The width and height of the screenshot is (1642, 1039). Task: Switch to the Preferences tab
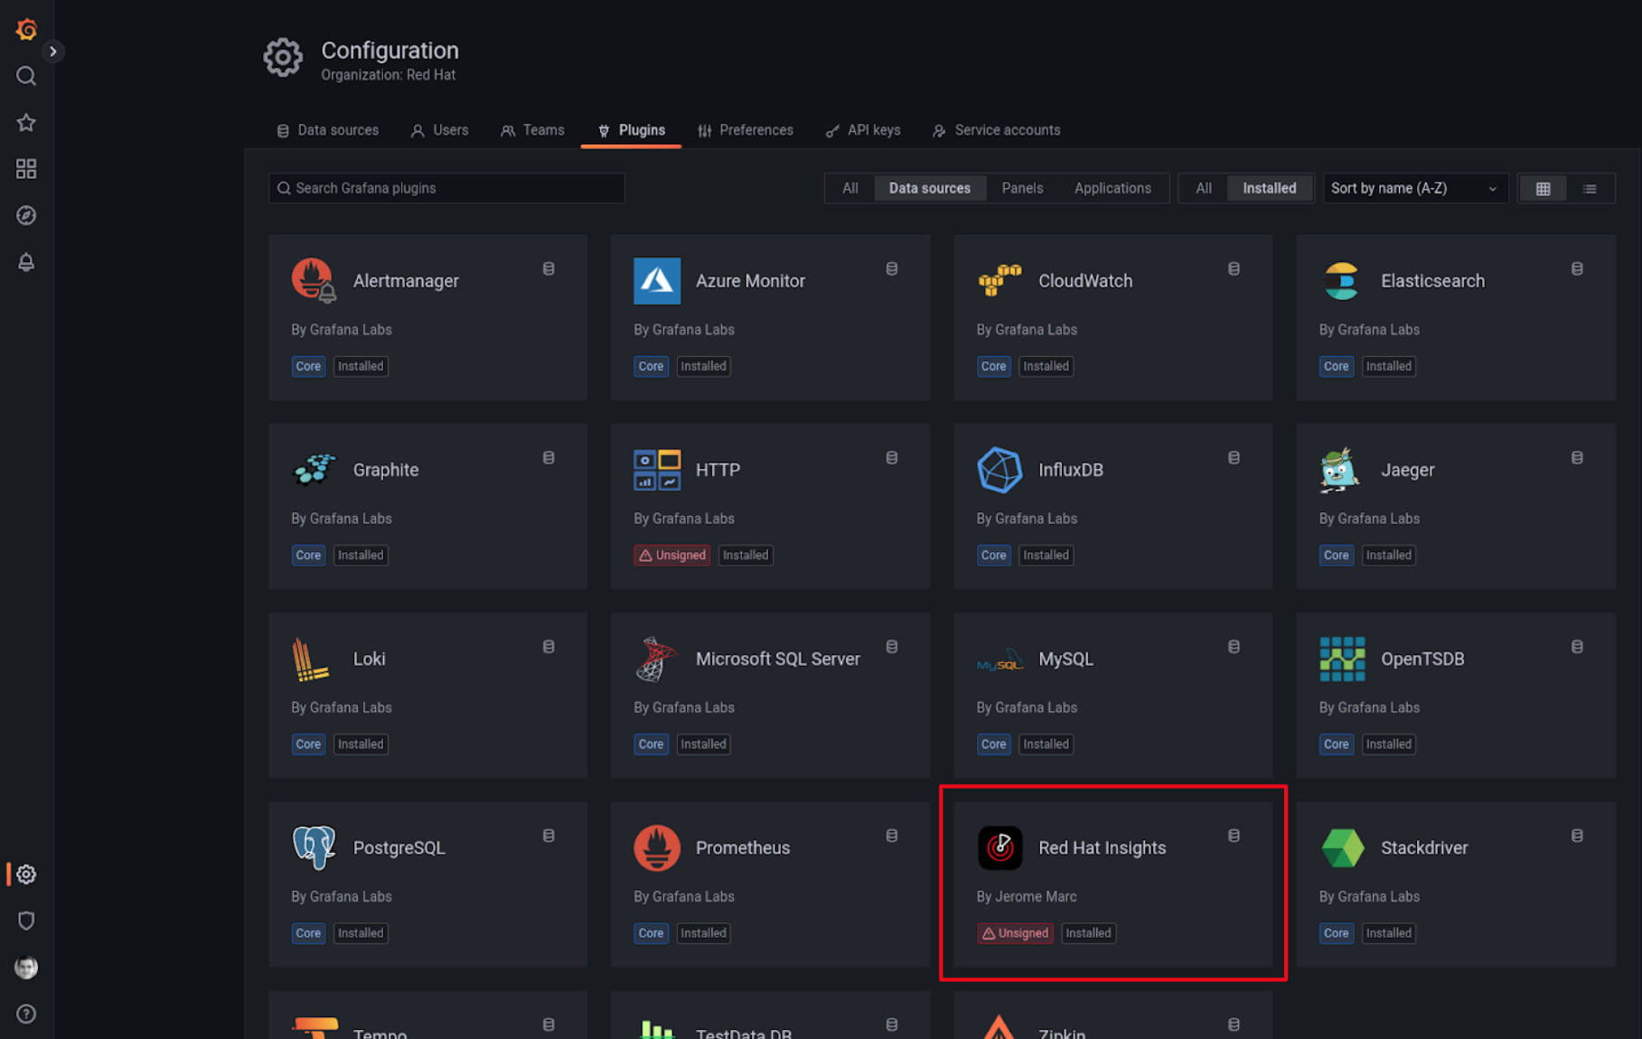746,130
